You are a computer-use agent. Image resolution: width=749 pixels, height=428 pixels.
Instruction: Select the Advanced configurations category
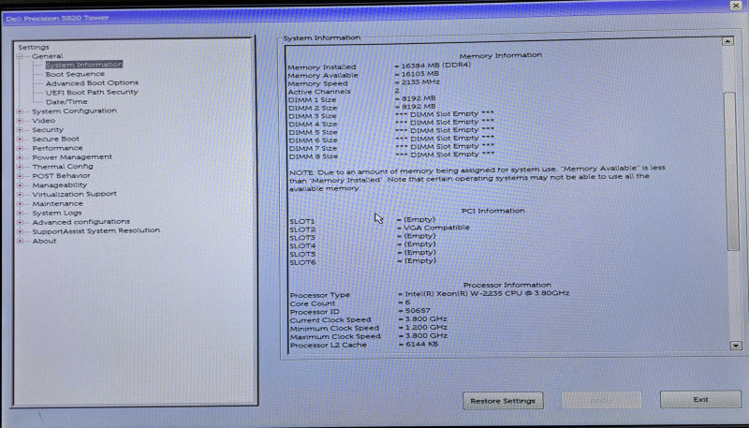(x=81, y=222)
